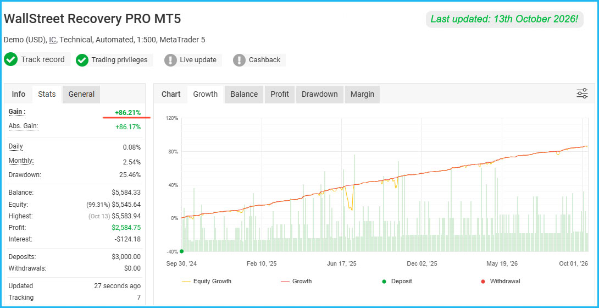This screenshot has height=308, width=599.
Task: Click the Chart panel heading
Action: pos(171,94)
